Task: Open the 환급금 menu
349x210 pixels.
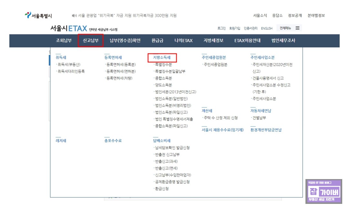Action: point(157,41)
